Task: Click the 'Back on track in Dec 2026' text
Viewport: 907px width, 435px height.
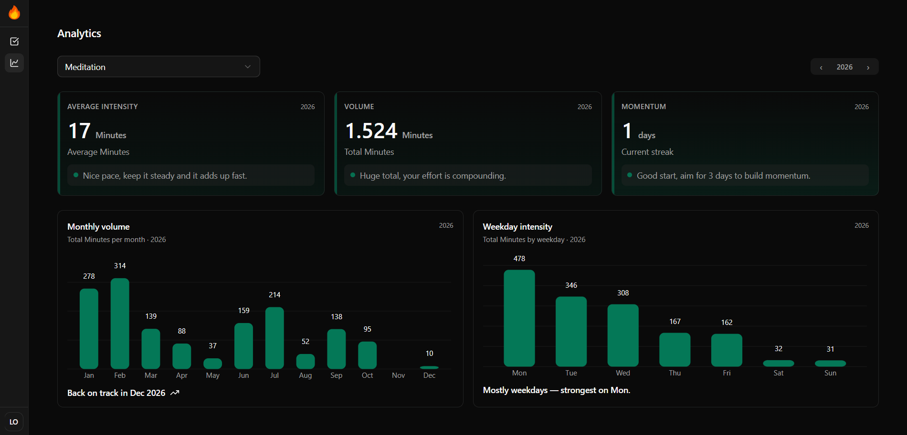Action: [116, 393]
